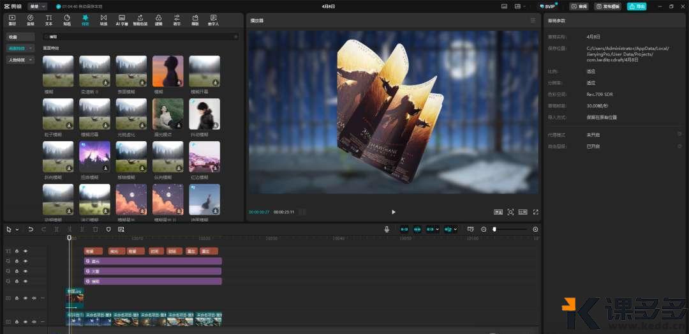Delete the selected clip with trash icon
The height and width of the screenshot is (334, 689).
[x=95, y=229]
